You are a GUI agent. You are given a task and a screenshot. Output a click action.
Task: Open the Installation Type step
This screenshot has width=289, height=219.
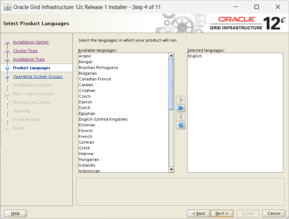(29, 59)
